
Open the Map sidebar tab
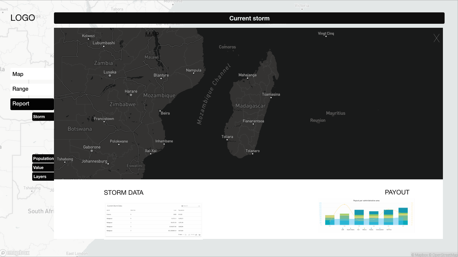pyautogui.click(x=32, y=74)
